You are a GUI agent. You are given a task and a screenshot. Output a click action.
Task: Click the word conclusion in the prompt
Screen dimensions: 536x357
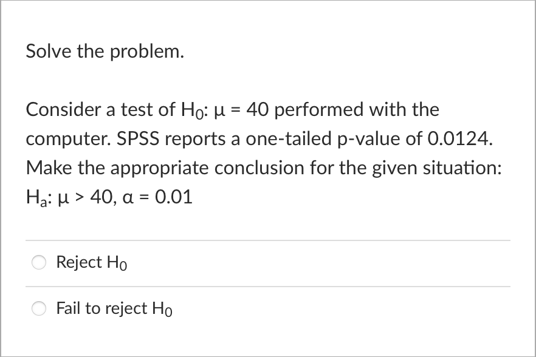[x=259, y=168]
